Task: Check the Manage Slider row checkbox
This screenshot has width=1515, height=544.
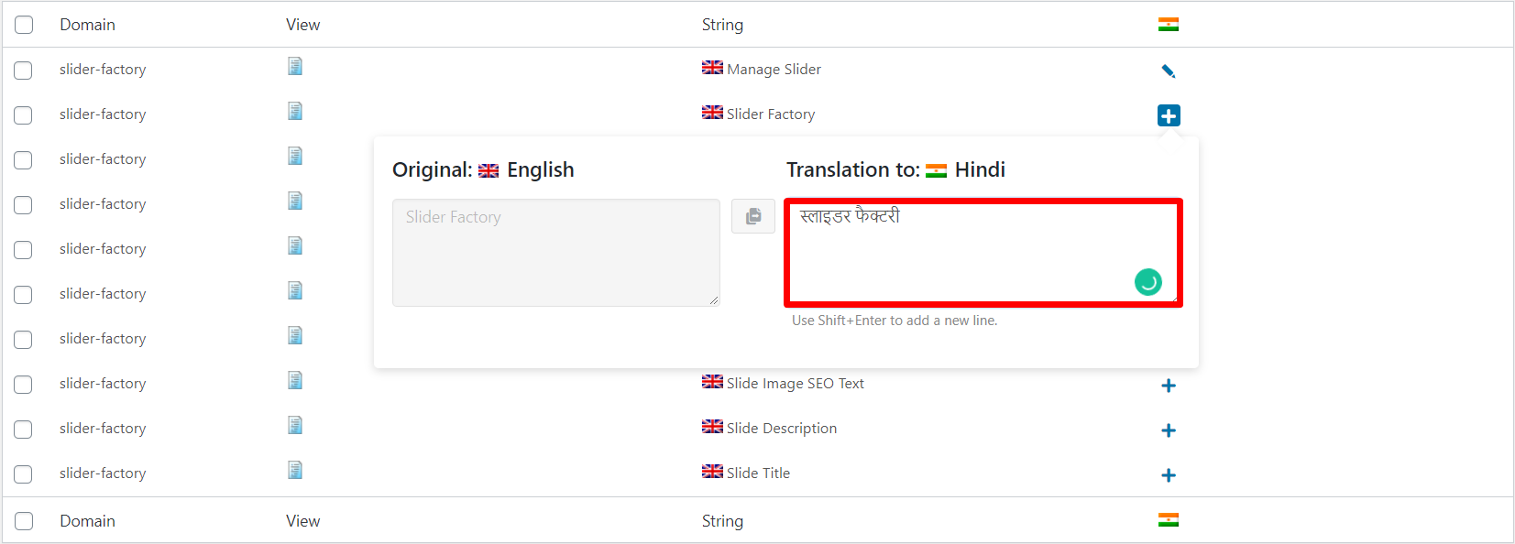Action: (24, 71)
